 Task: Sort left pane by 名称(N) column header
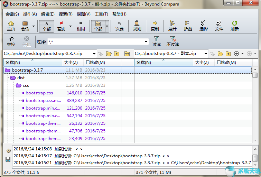coord(33,63)
